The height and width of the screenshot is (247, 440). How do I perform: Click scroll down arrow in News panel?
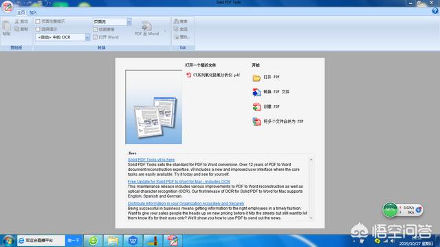coord(311,218)
